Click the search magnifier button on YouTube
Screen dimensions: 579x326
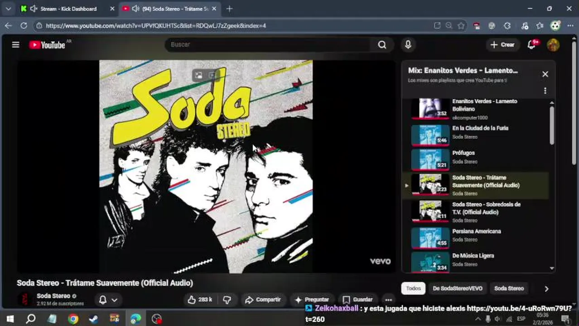pyautogui.click(x=382, y=44)
